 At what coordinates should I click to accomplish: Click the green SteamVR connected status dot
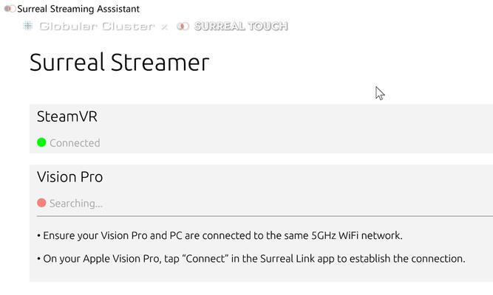(x=41, y=142)
